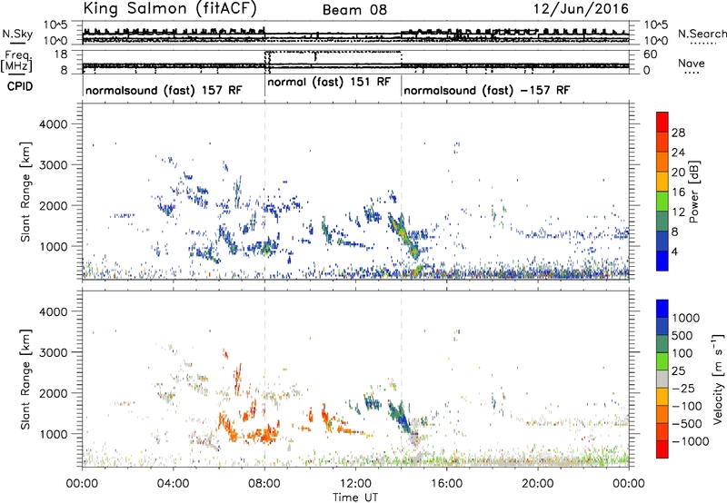Click the 'CPID' label
727x503 pixels.
20,86
